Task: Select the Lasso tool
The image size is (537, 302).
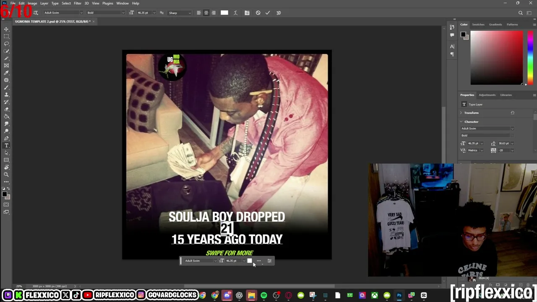Action: pyautogui.click(x=6, y=44)
